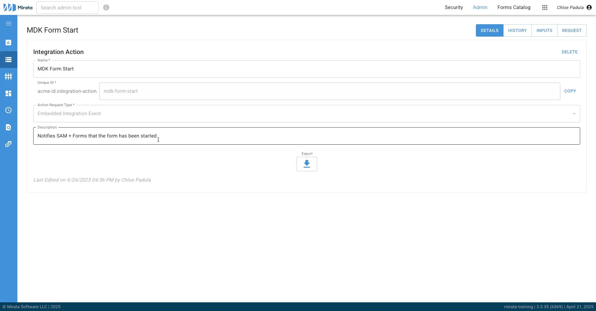Open the Action Request Type dropdown

(574, 114)
